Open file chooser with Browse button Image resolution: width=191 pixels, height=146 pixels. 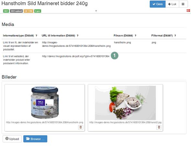[x=35, y=139]
